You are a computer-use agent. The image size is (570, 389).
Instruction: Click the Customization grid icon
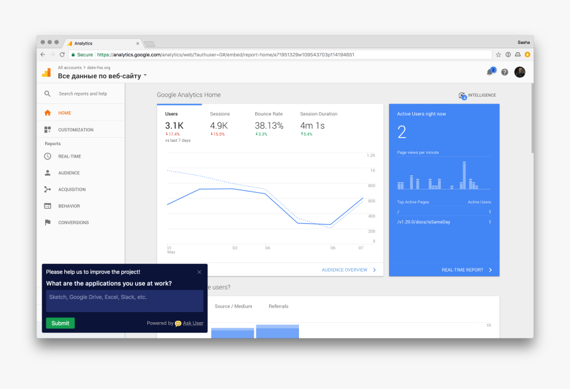48,129
